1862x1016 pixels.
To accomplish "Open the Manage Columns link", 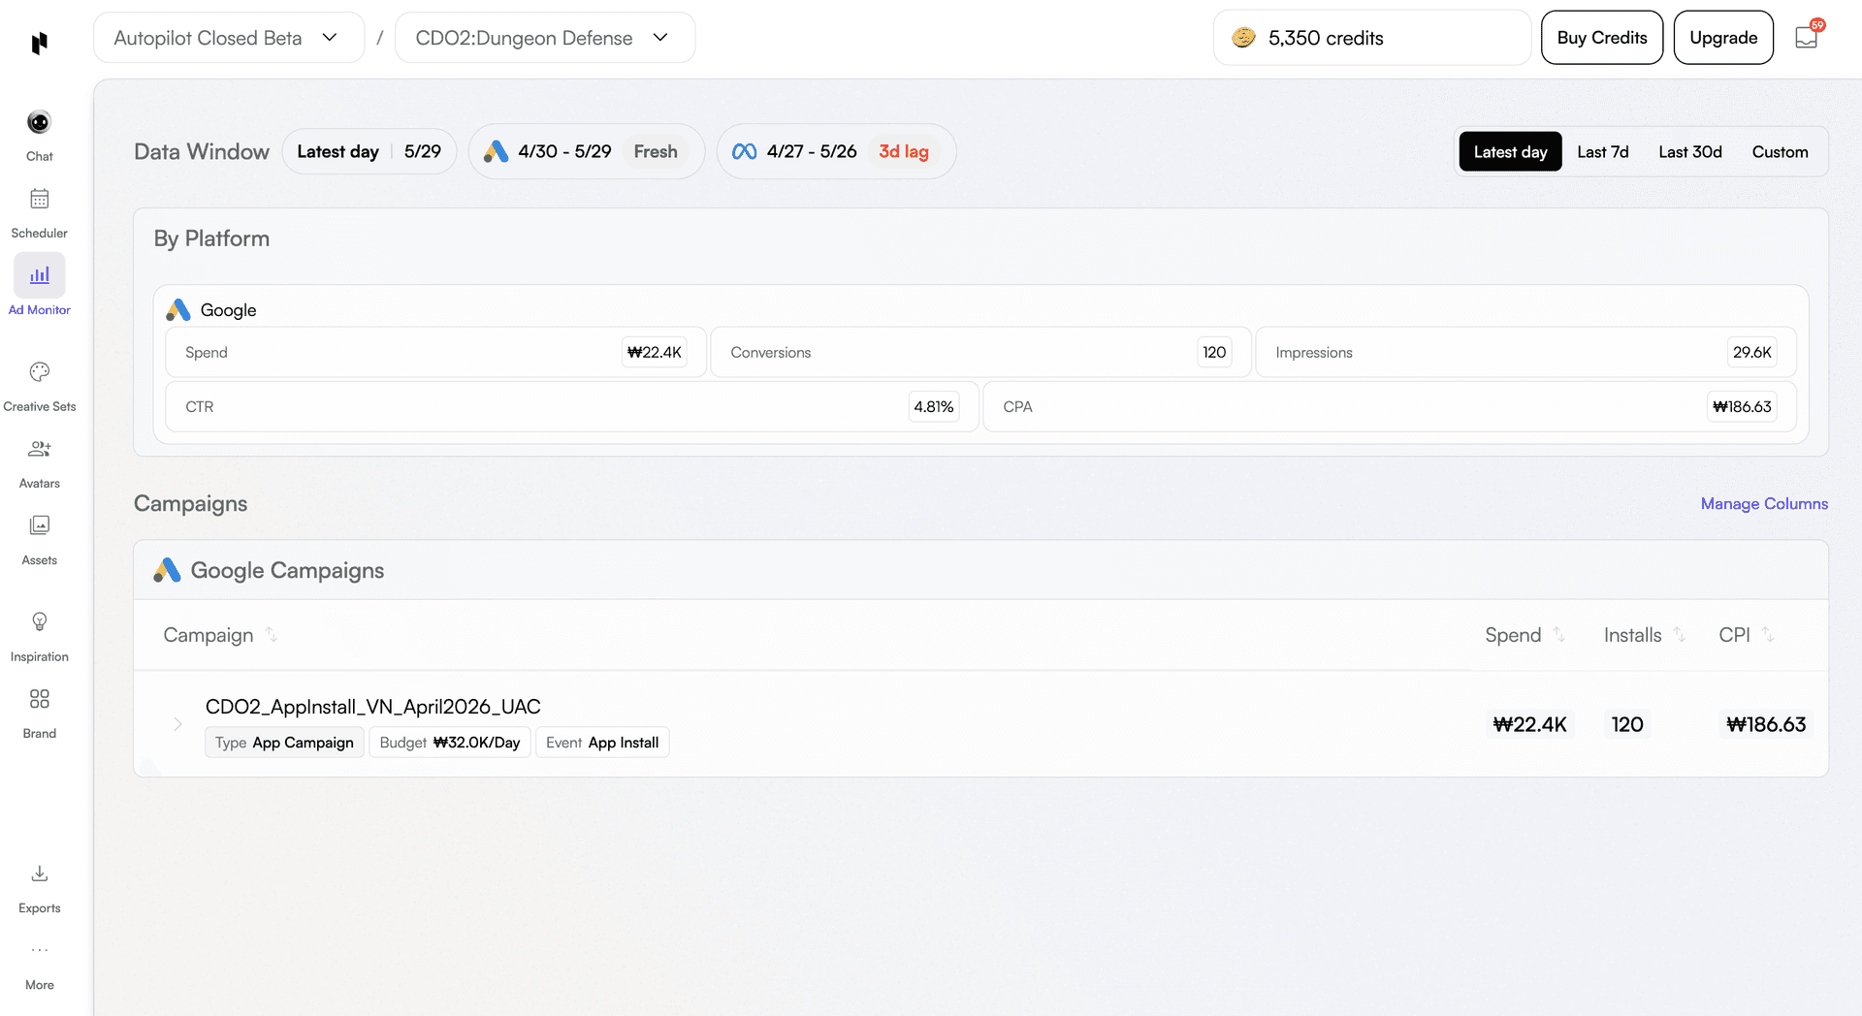I will 1764,504.
